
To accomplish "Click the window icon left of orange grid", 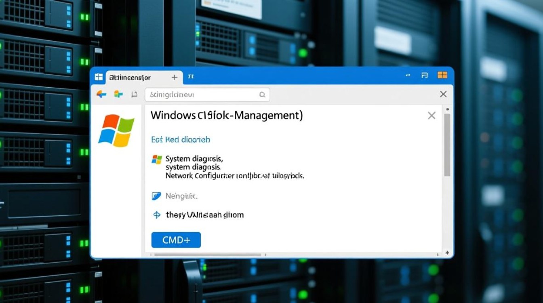I will (x=425, y=75).
